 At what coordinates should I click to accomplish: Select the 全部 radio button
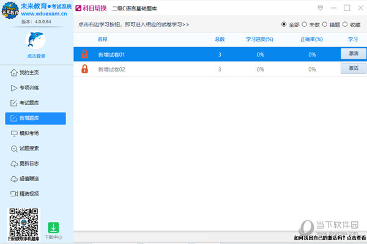284,24
